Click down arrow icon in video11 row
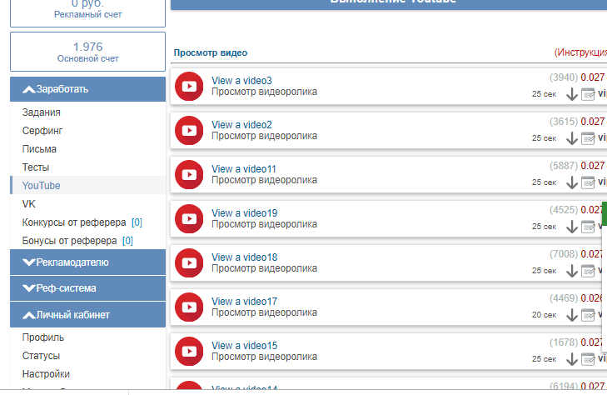Viewport: 607px width, 395px height. click(x=572, y=182)
